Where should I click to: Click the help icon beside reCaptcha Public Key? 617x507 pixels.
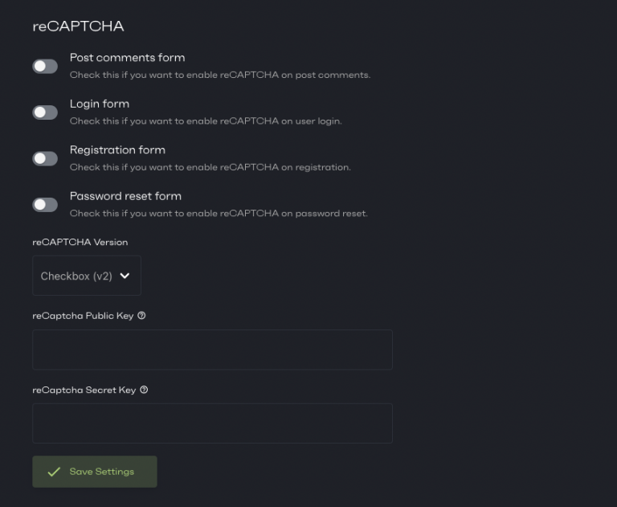142,316
